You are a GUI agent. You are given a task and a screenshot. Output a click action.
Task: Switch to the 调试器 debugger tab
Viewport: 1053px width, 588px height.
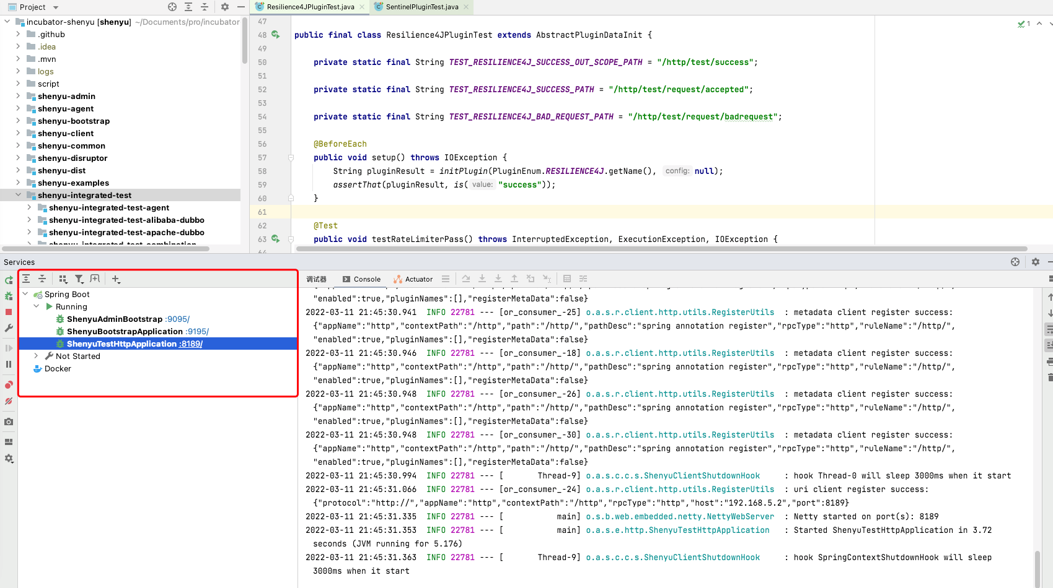(x=316, y=279)
